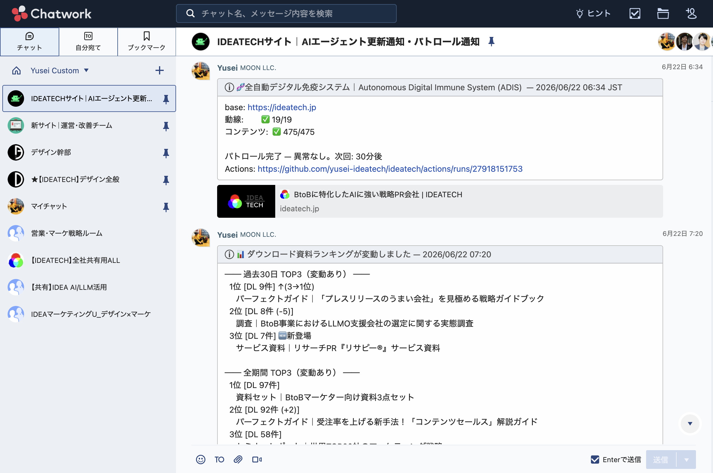The height and width of the screenshot is (473, 713).
Task: Open the add contact icon
Action: point(691,13)
